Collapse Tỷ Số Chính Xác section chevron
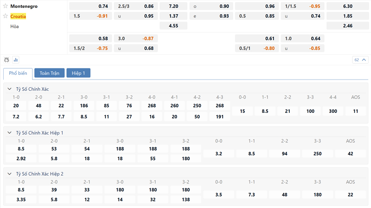This screenshot has height=208, width=371. (x=10, y=89)
